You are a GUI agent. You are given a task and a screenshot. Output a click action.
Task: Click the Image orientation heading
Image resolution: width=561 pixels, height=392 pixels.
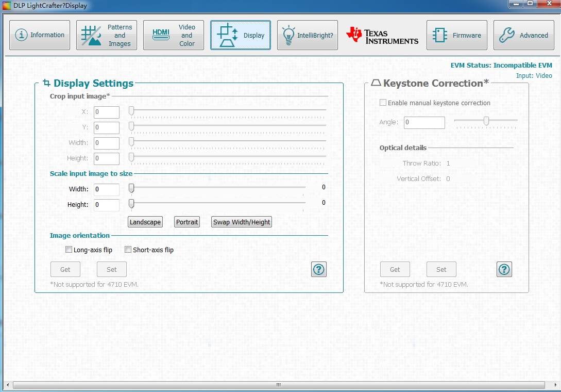(x=80, y=235)
